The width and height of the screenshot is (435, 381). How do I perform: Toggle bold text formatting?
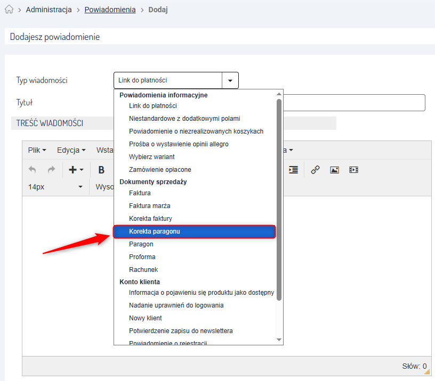pyautogui.click(x=101, y=170)
